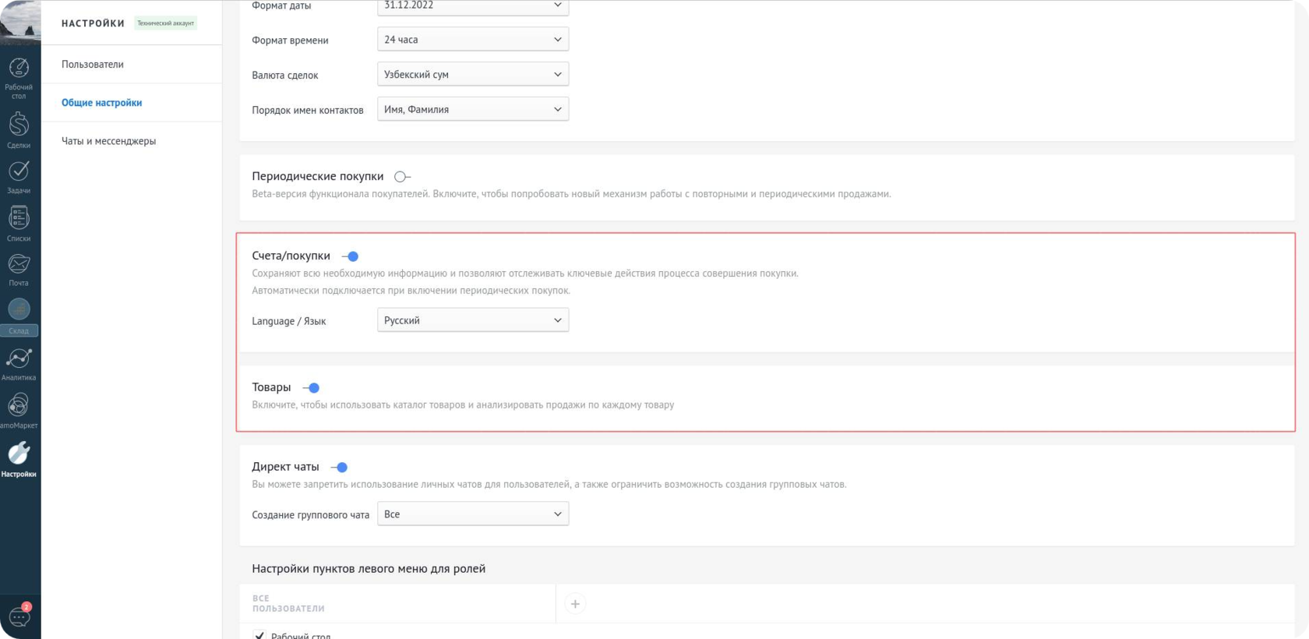Screen dimensions: 1309x639
Task: Open the amoМаркет marketplace icon
Action: [19, 408]
